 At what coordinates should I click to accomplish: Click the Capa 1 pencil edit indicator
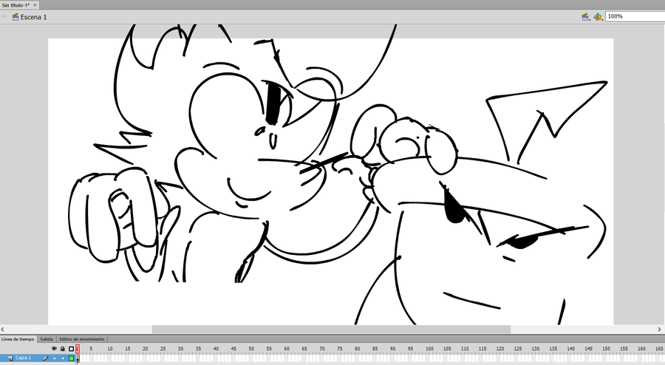click(46, 358)
